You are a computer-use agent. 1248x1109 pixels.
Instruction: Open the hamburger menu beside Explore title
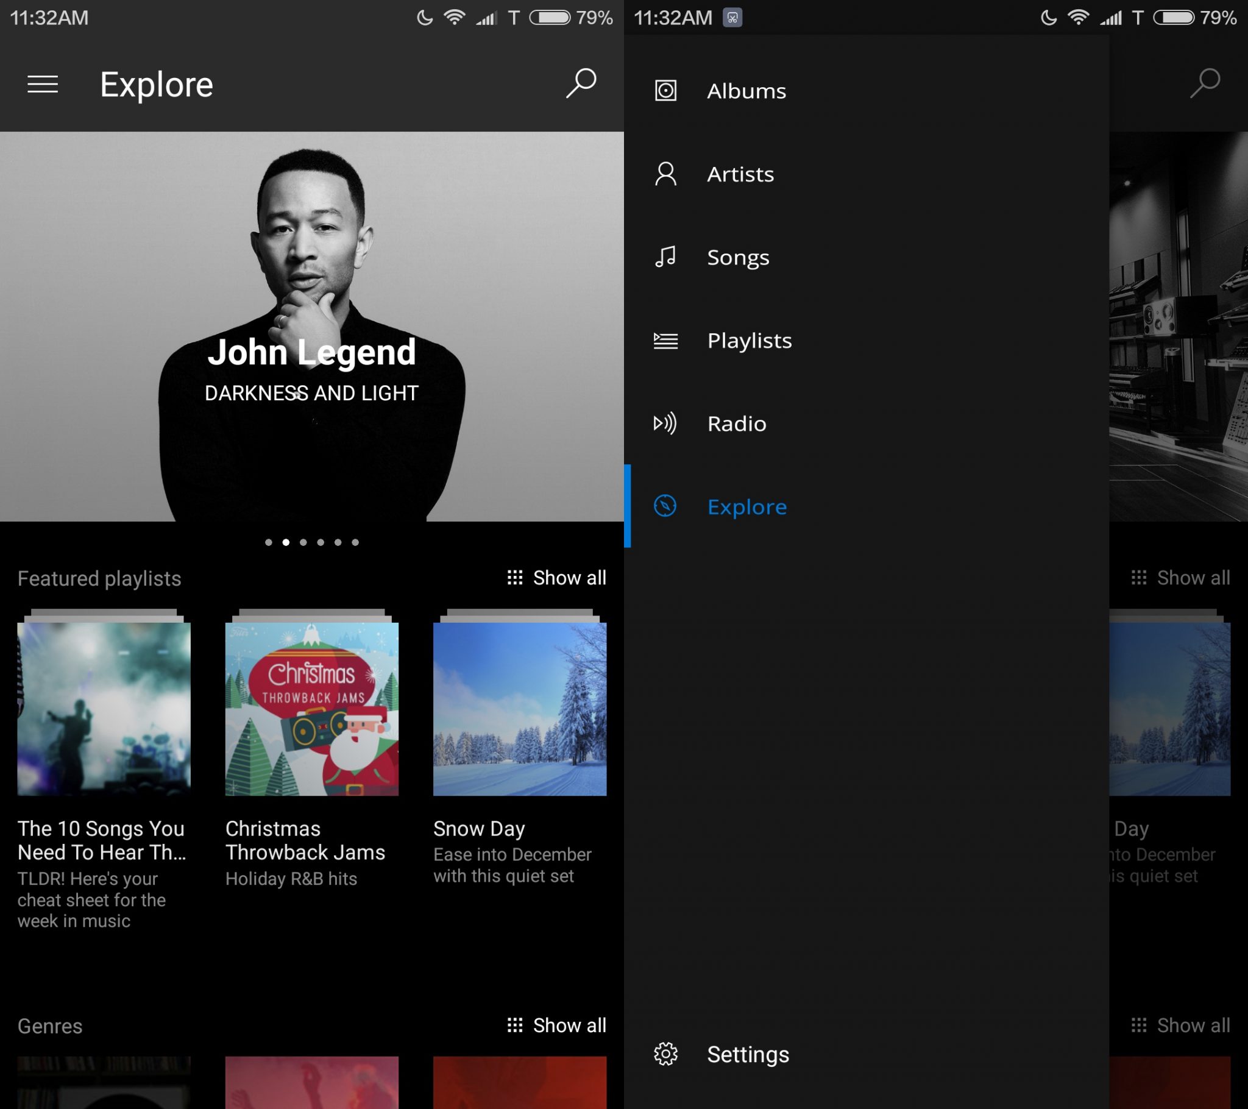(43, 84)
